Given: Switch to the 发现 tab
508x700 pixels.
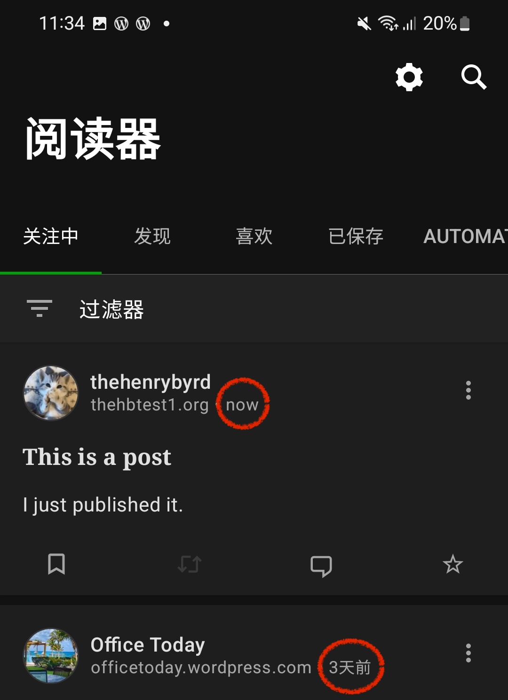Looking at the screenshot, I should [152, 236].
